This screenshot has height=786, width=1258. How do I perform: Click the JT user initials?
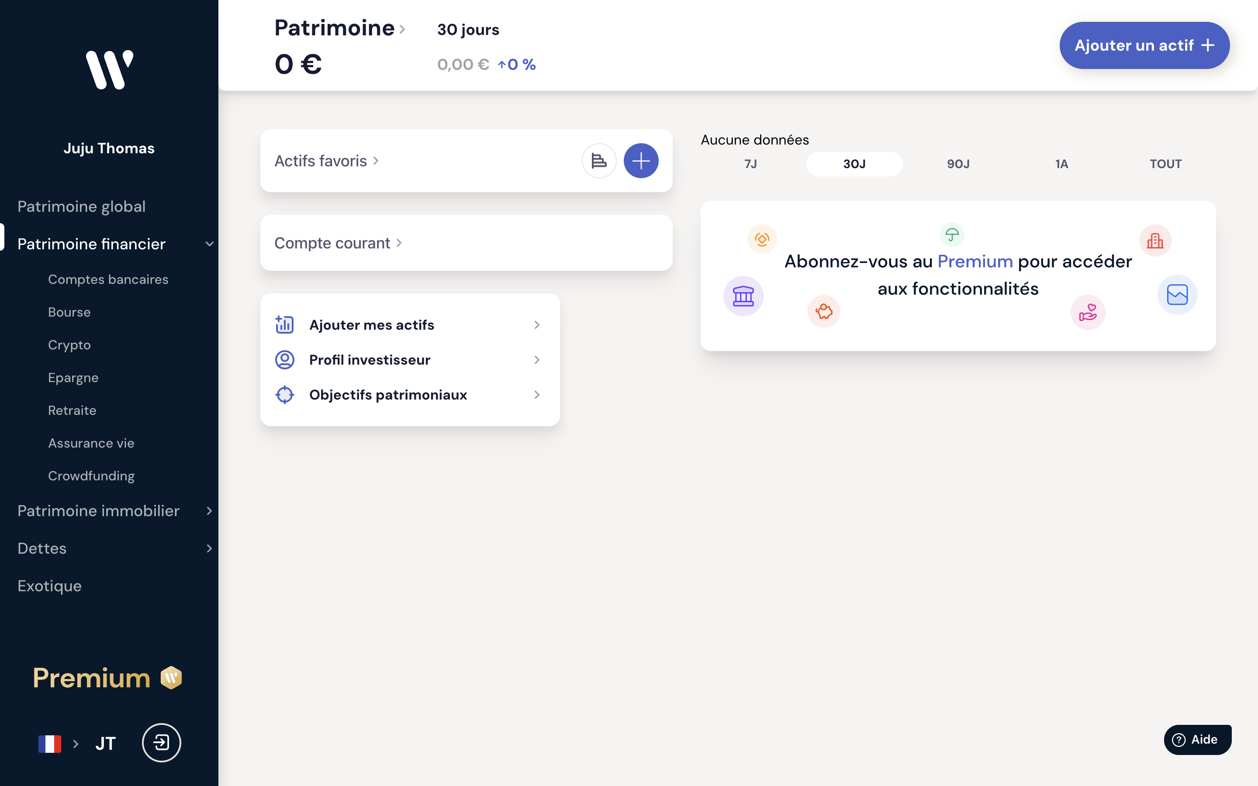coord(106,743)
